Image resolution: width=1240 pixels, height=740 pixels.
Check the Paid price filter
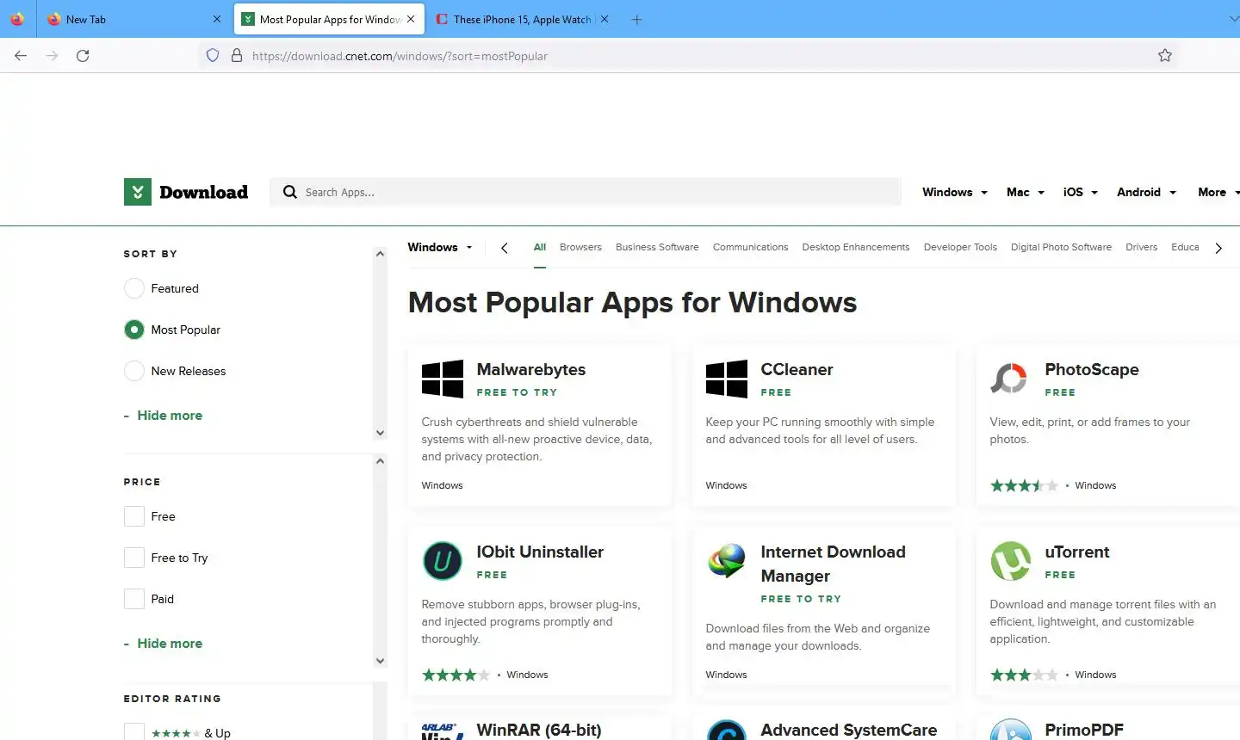point(134,599)
